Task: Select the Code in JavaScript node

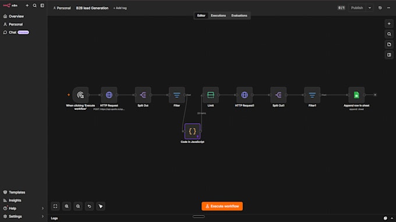Action: click(192, 131)
